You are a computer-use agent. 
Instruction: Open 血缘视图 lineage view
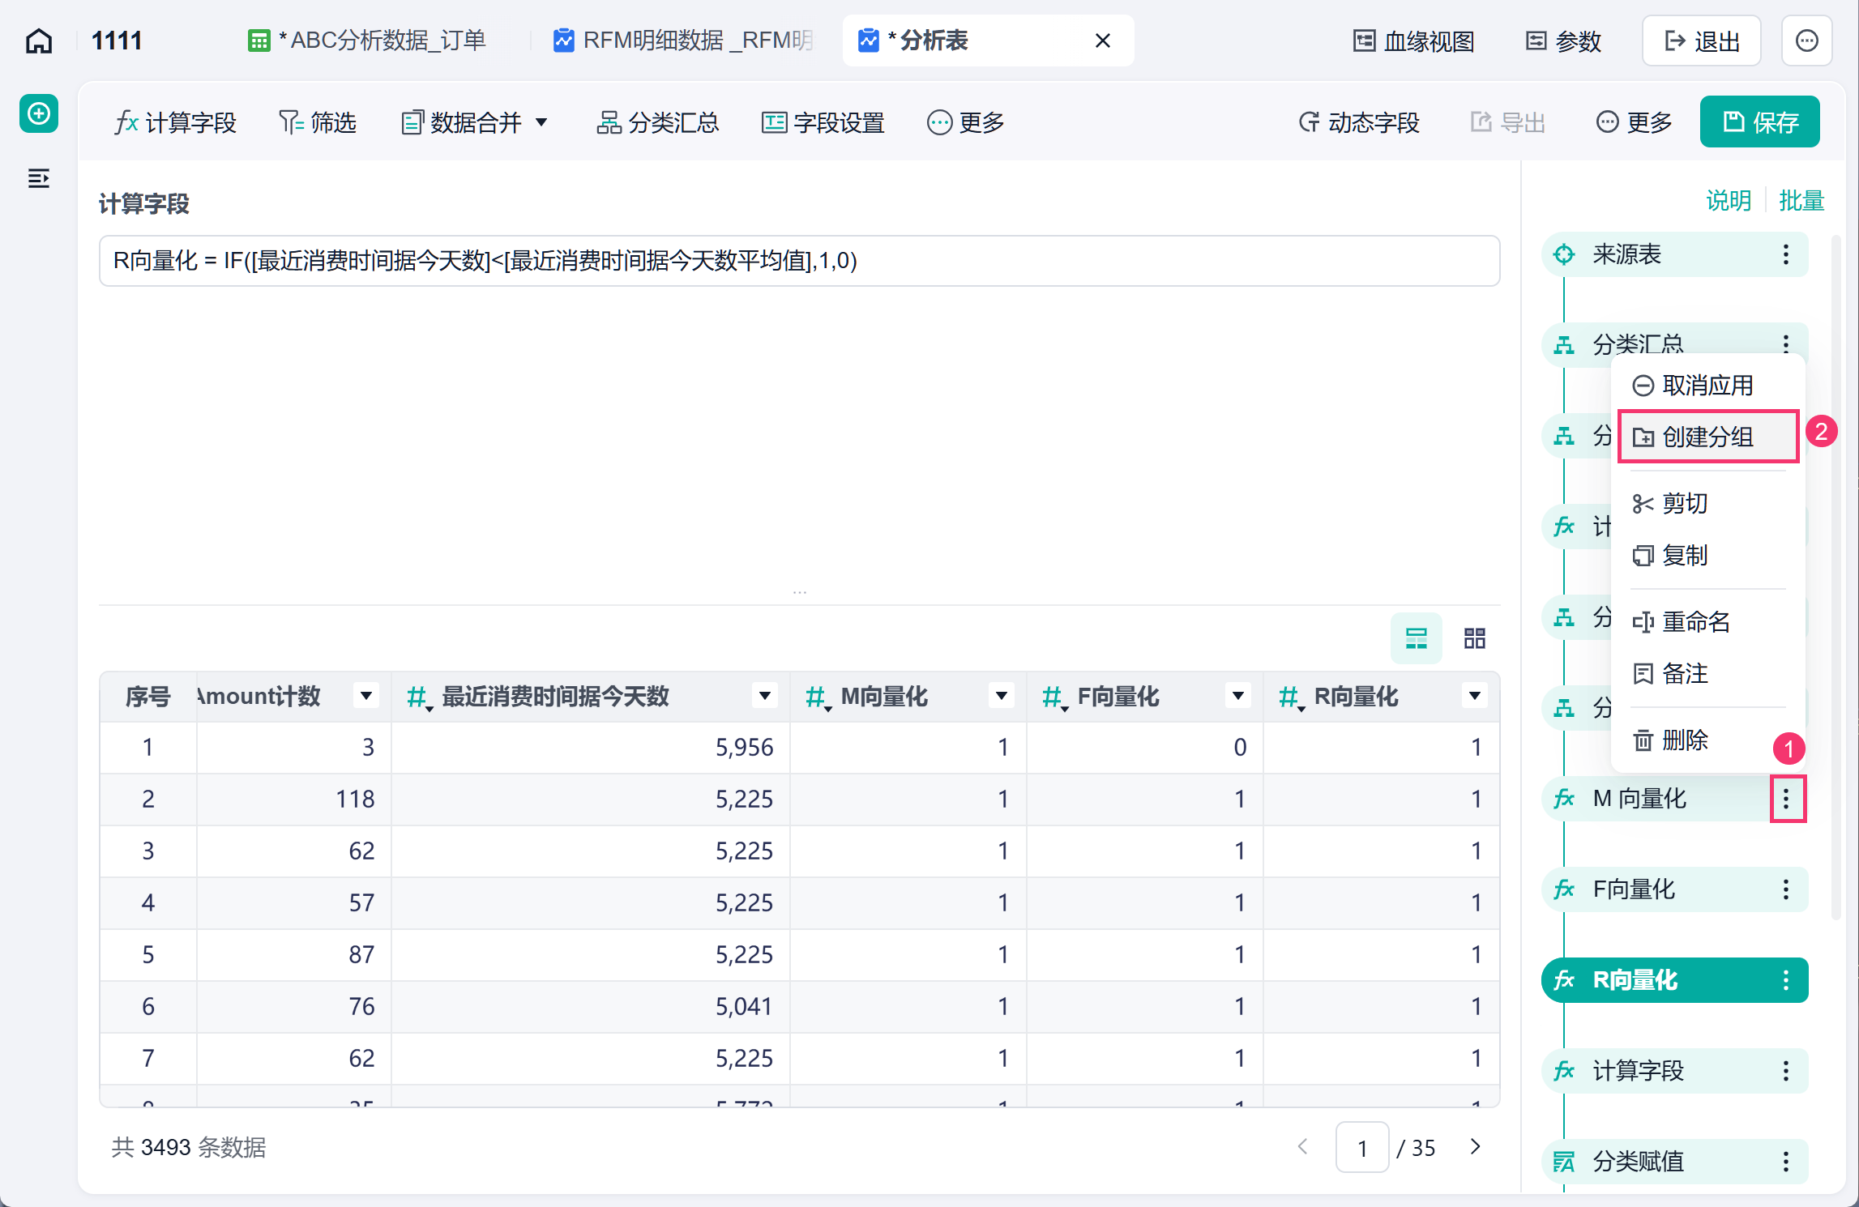click(1414, 41)
